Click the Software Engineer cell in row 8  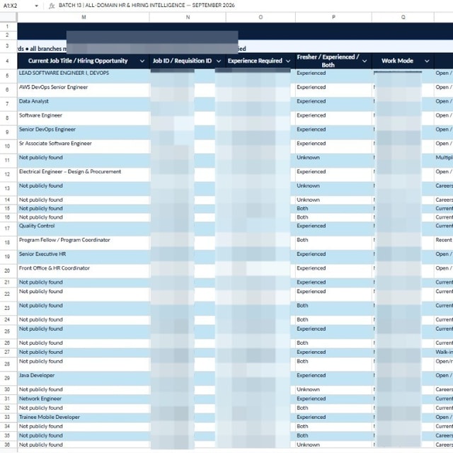84,118
